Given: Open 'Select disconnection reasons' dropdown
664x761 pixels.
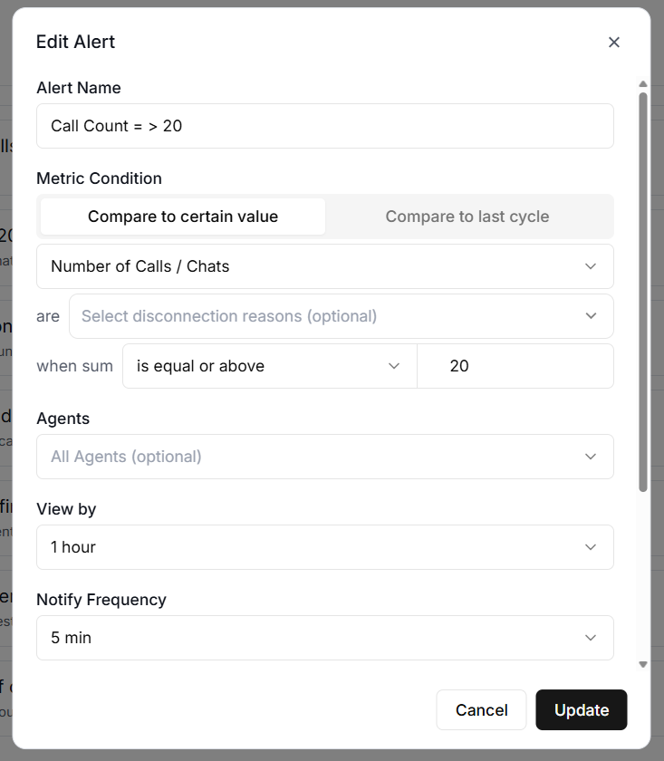Looking at the screenshot, I should tap(326, 316).
